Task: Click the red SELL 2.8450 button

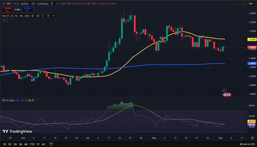Action: (x=8, y=10)
